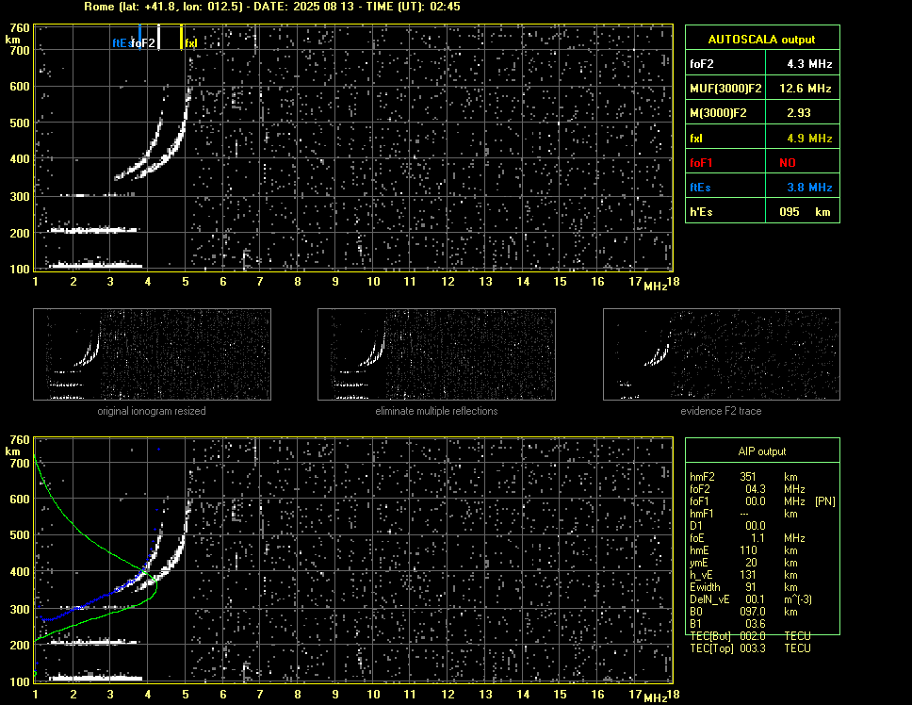Open the 'eliminate multiple reflections' thumbnail
912x705 pixels.
tap(436, 354)
